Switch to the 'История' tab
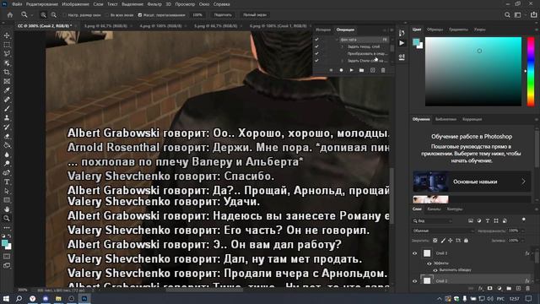The image size is (540, 304). [x=323, y=30]
